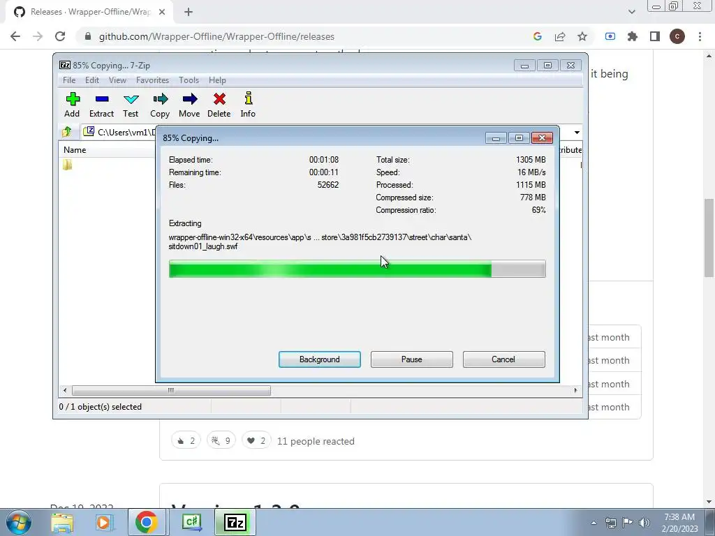Send extraction to Background

[x=320, y=359]
